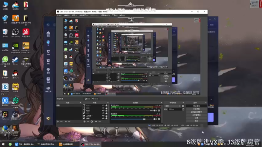
Task: Click the 退出 exit button in controls
Action: click(196, 121)
